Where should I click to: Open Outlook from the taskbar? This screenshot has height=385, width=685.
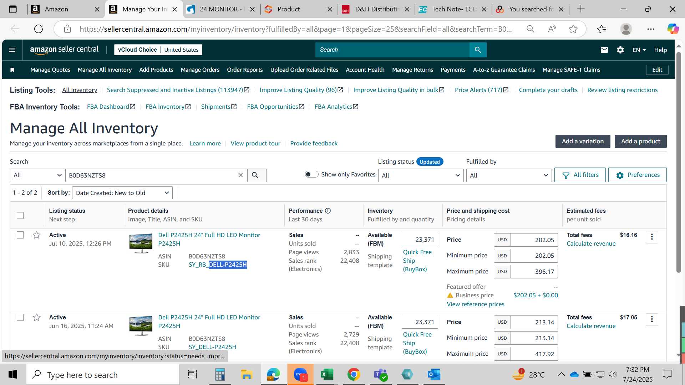pos(434,374)
